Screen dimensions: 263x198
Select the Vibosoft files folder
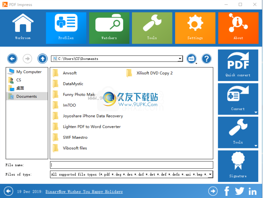click(x=70, y=148)
